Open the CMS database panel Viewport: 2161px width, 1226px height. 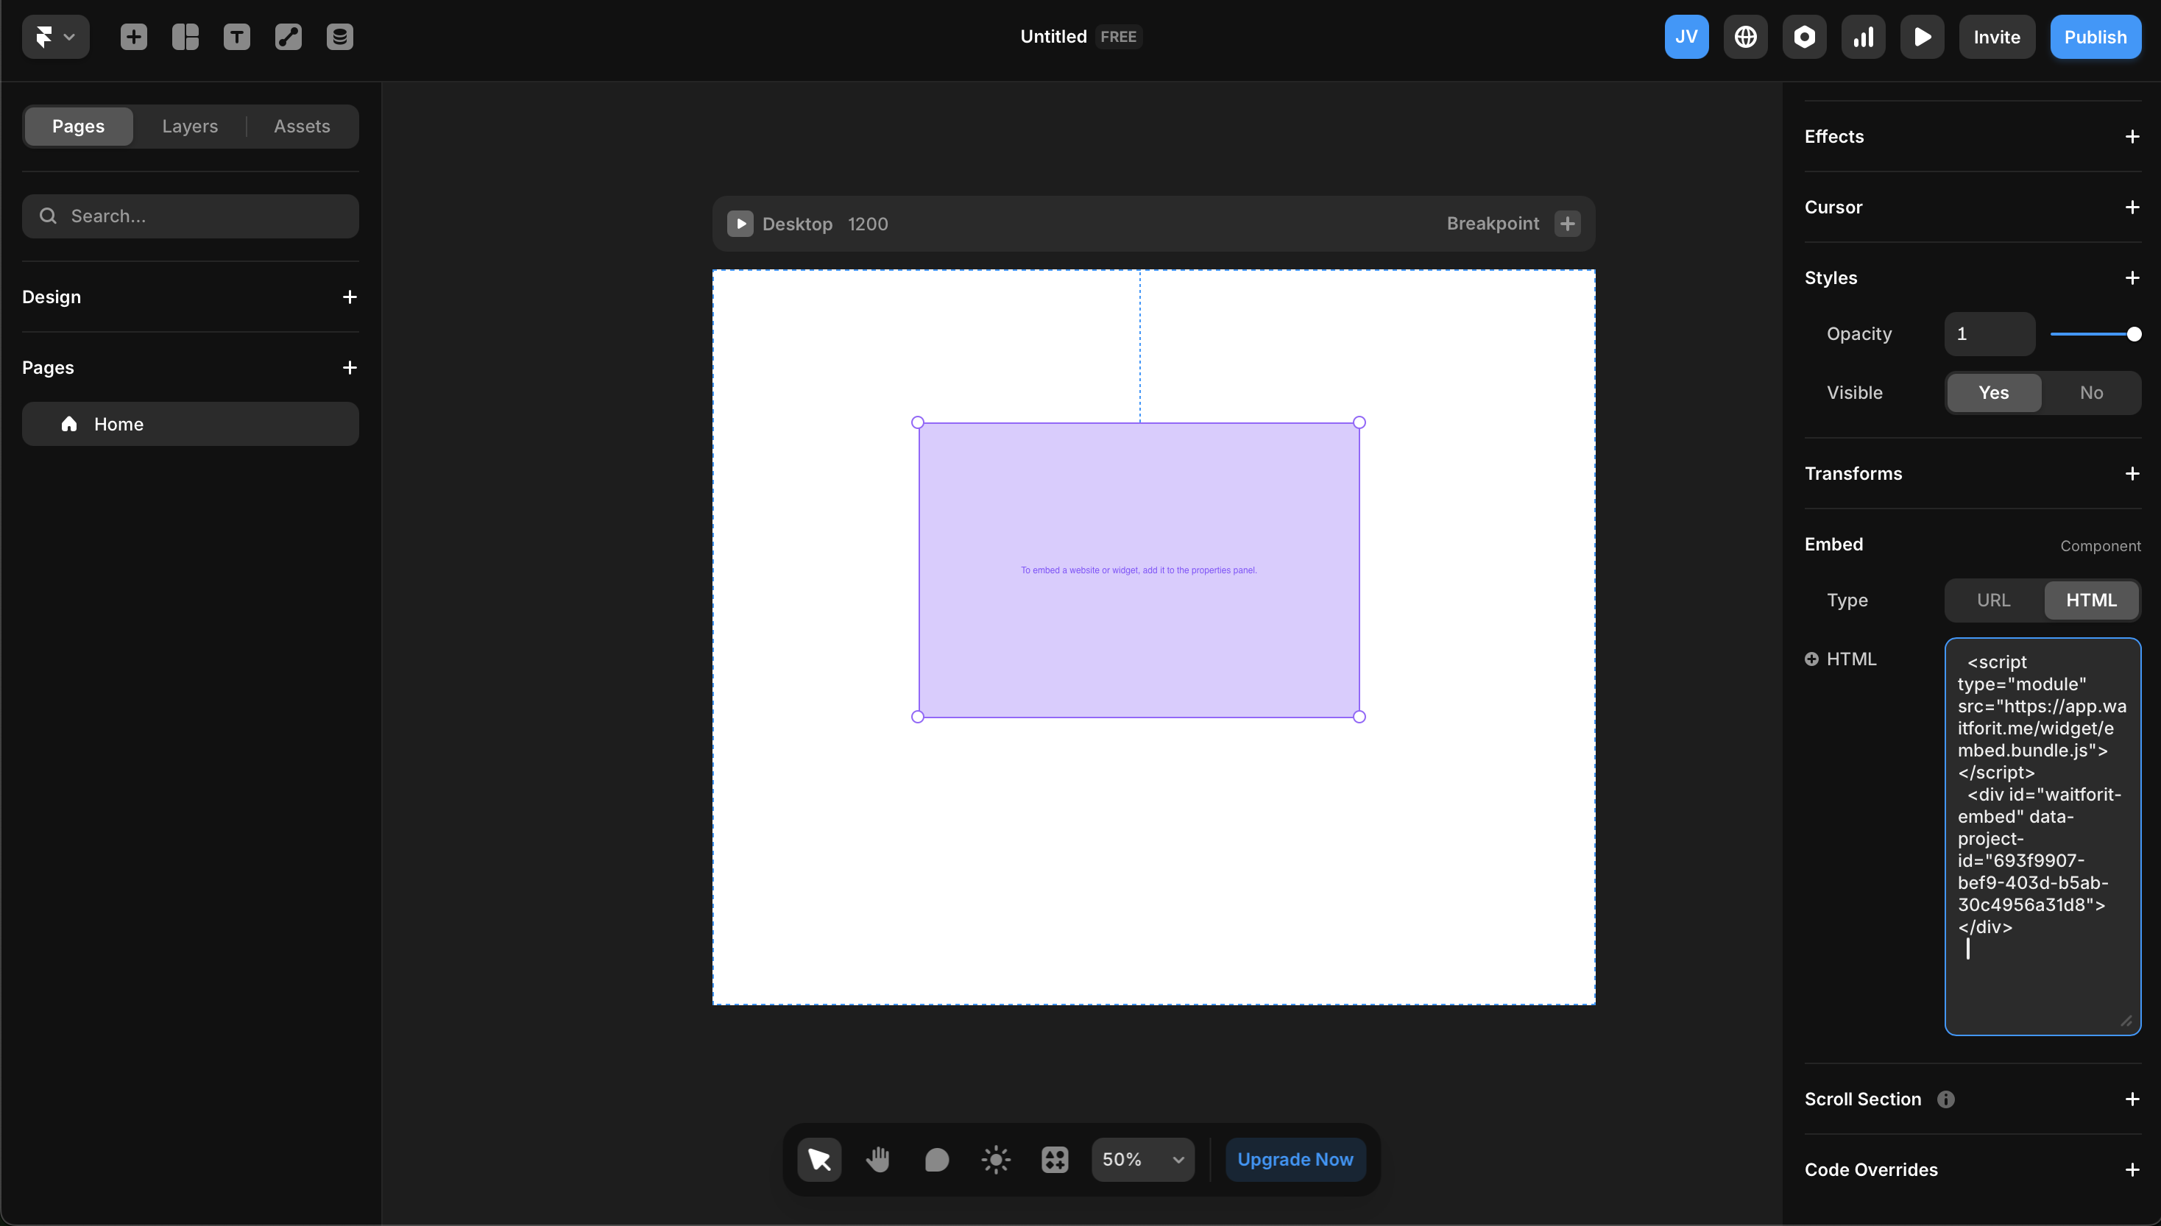(339, 36)
